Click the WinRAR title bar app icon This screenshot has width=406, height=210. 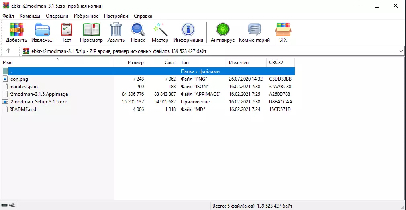[x=6, y=6]
